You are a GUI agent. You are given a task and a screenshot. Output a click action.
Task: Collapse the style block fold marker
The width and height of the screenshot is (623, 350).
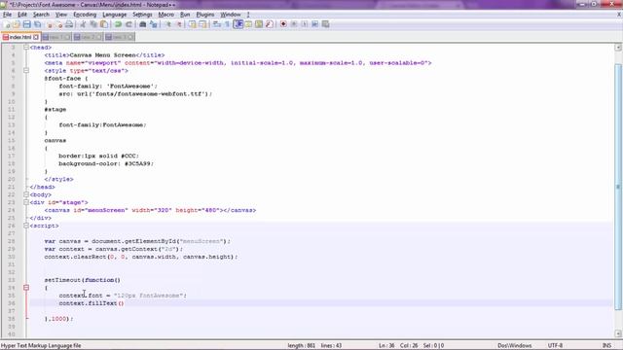(x=26, y=71)
